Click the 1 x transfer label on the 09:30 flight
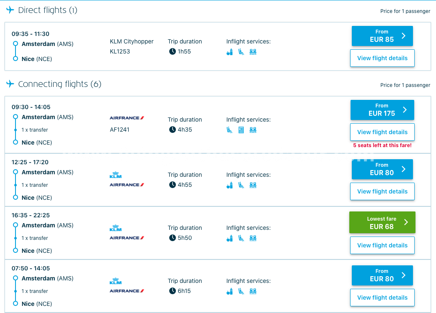The height and width of the screenshot is (313, 436). point(35,130)
